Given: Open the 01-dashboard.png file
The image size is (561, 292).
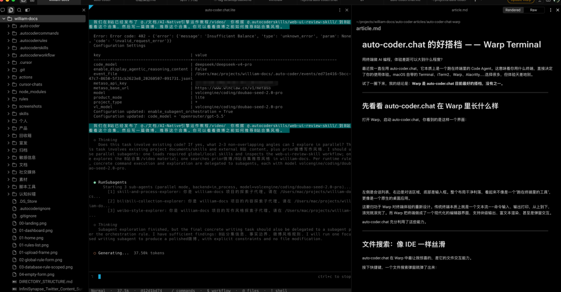Looking at the screenshot, I should (43, 230).
